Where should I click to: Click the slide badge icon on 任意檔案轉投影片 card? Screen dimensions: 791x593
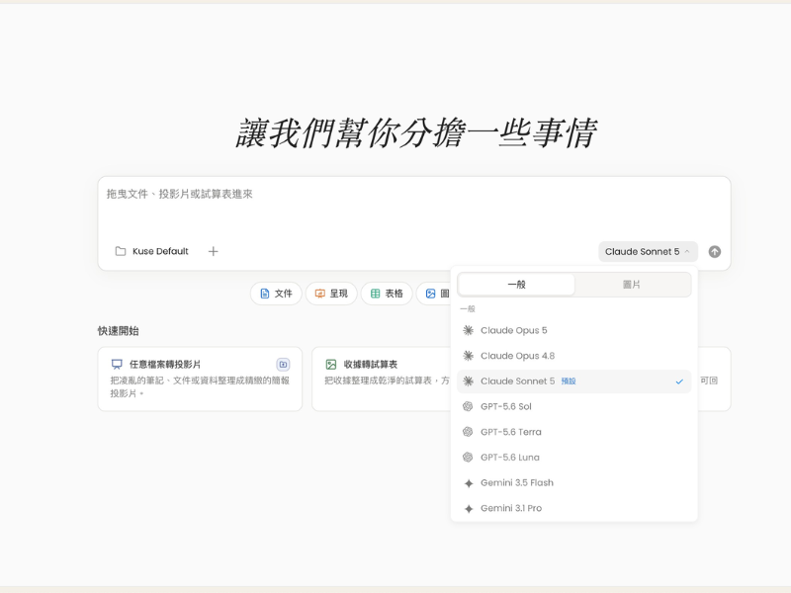[283, 364]
